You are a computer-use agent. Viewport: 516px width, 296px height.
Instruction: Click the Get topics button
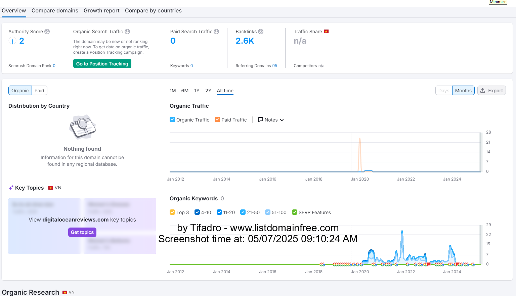(82, 232)
